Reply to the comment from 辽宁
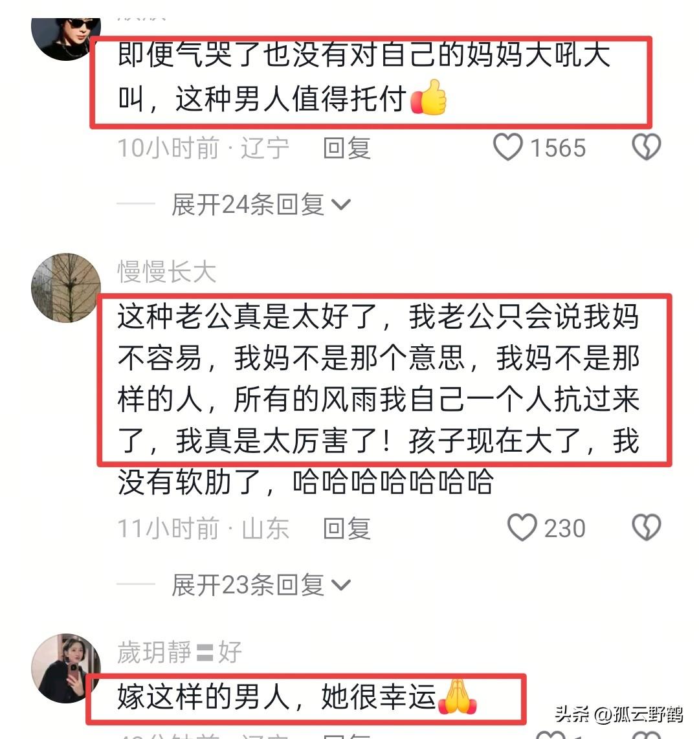The height and width of the screenshot is (739, 699). pos(347,148)
